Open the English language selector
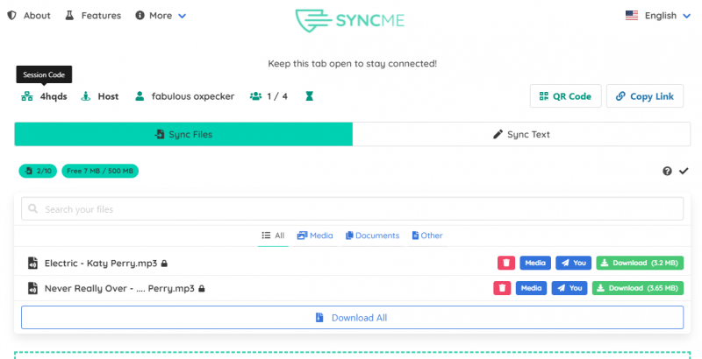The height and width of the screenshot is (359, 702). point(658,16)
